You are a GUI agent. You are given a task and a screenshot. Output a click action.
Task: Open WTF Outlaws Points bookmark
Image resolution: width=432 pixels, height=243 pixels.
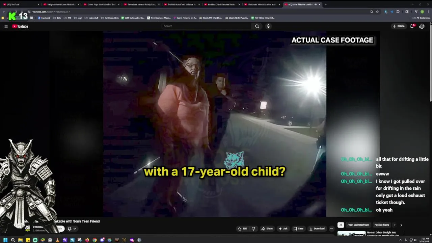click(133, 18)
